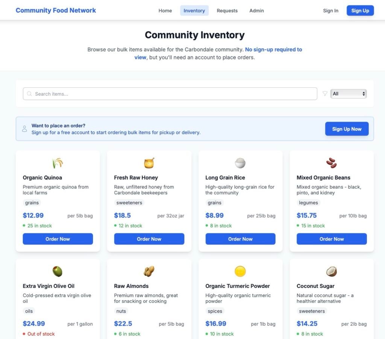
Task: Click the Organic Turmeric Powder yellow circle icon
Action: pos(240,271)
